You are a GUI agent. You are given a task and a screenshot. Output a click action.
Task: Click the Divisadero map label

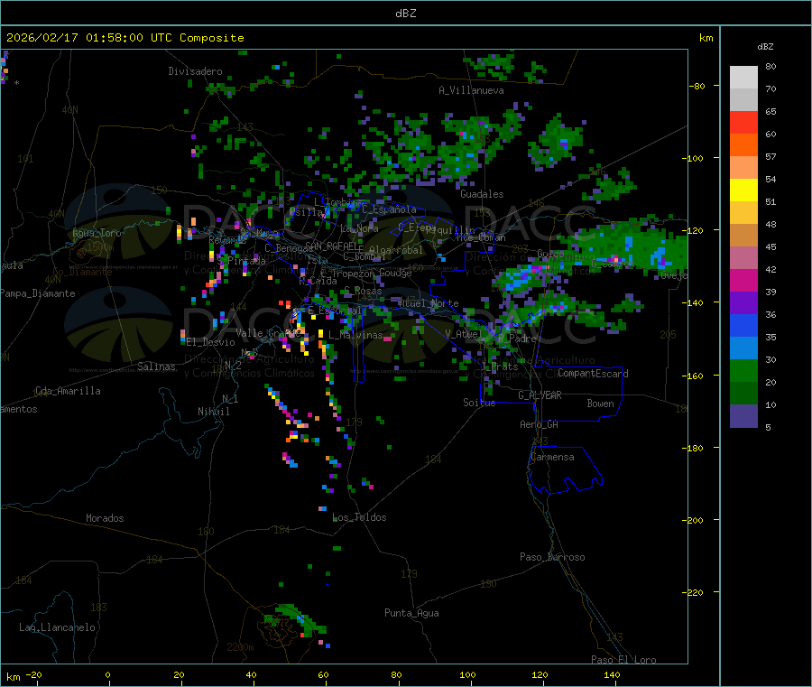pos(195,71)
